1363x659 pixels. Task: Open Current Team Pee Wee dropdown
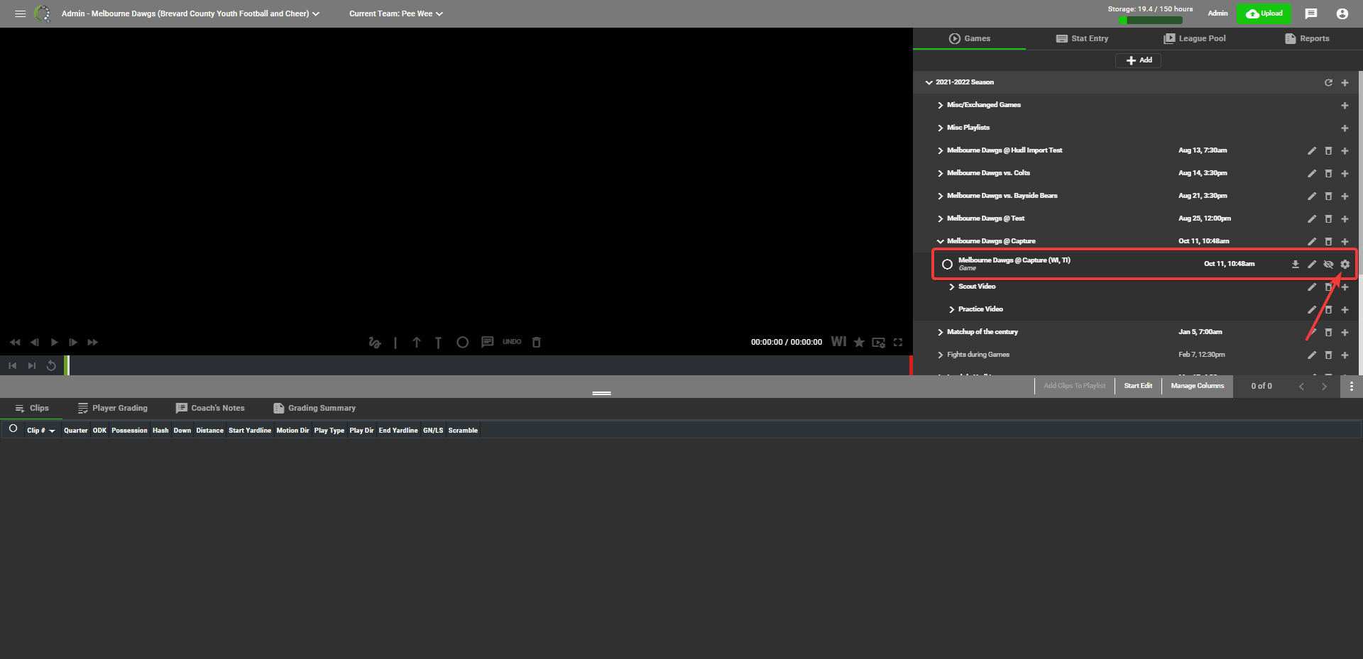tap(396, 13)
